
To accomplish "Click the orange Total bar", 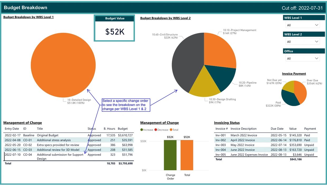I will pyautogui.click(x=187, y=155).
